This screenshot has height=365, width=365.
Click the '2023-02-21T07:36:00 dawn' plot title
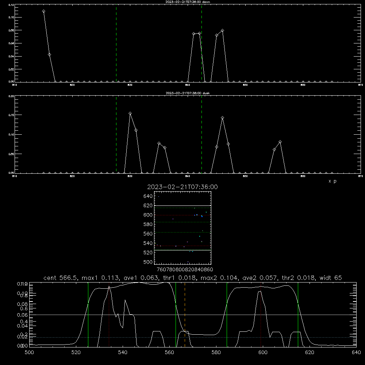click(188, 2)
